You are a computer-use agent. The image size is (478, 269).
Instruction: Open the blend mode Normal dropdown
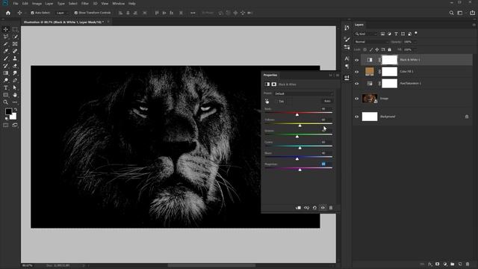click(372, 42)
